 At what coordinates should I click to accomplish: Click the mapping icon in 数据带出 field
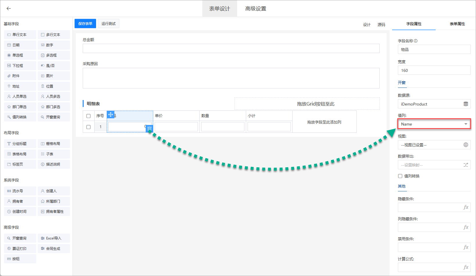click(466, 165)
